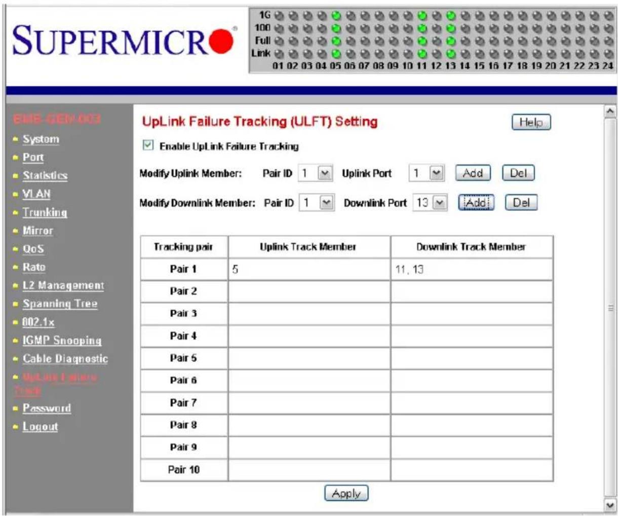Click the Full duplex LED for port 13
Image resolution: width=618 pixels, height=516 pixels.
451,41
